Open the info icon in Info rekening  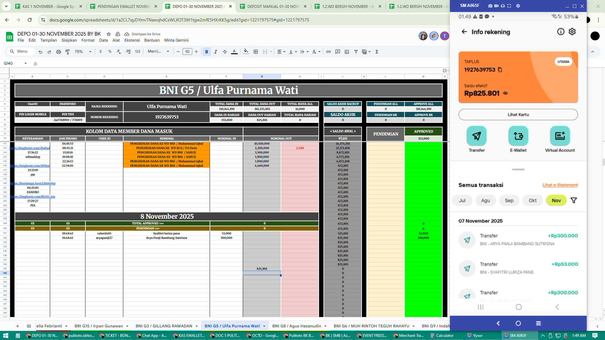coord(561,32)
